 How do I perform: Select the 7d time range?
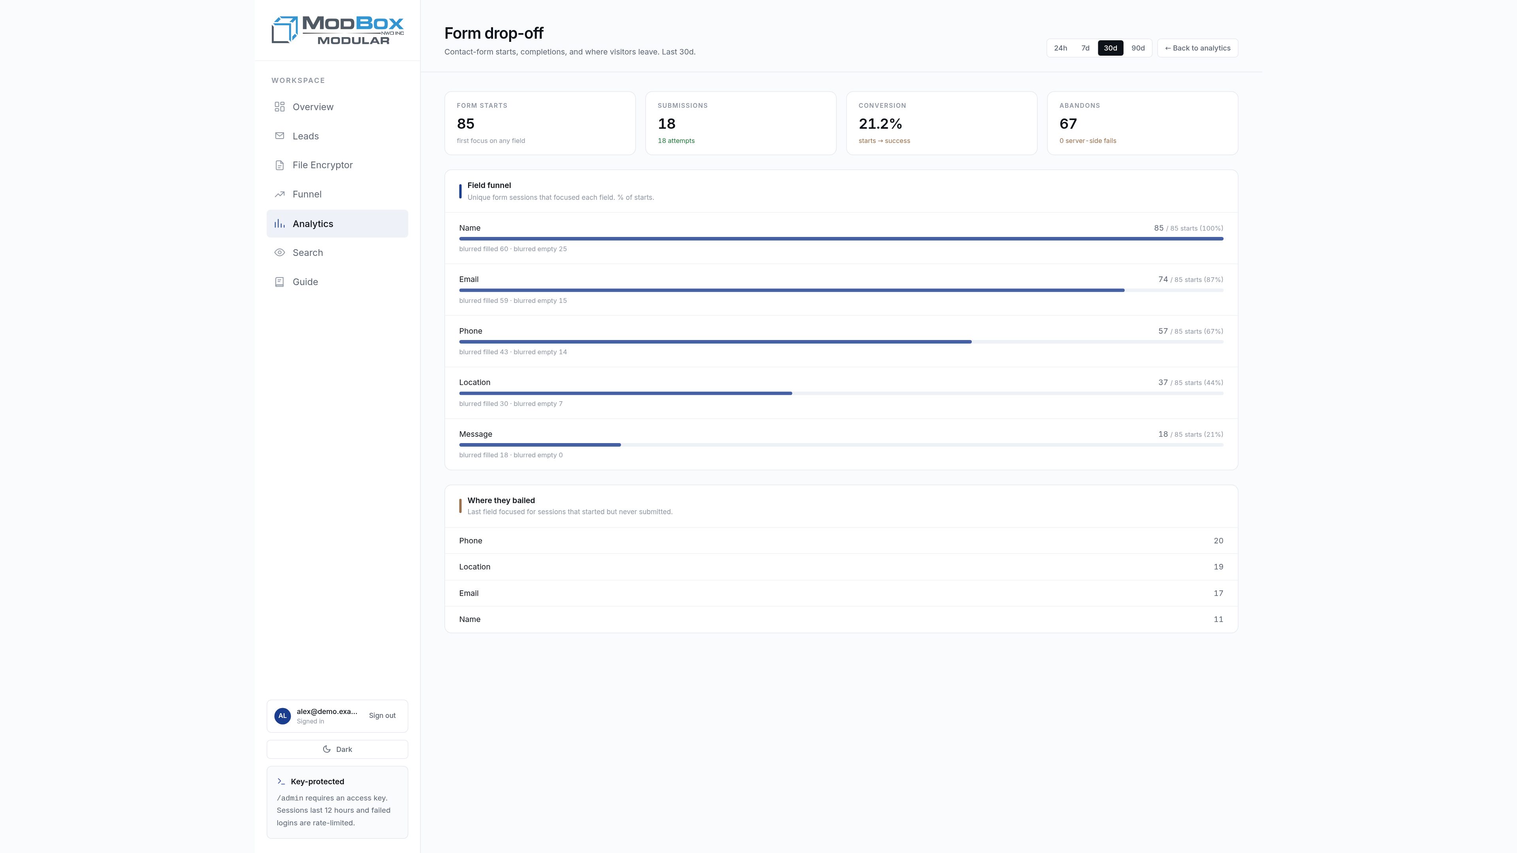[x=1085, y=48]
